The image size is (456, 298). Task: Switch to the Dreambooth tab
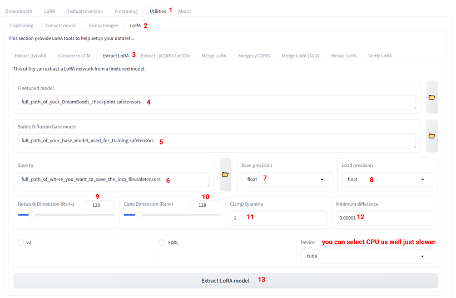[19, 11]
